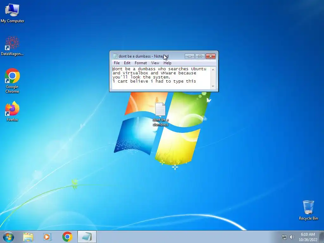Click the word 'VMWare' in Notepad text

[x=168, y=73]
